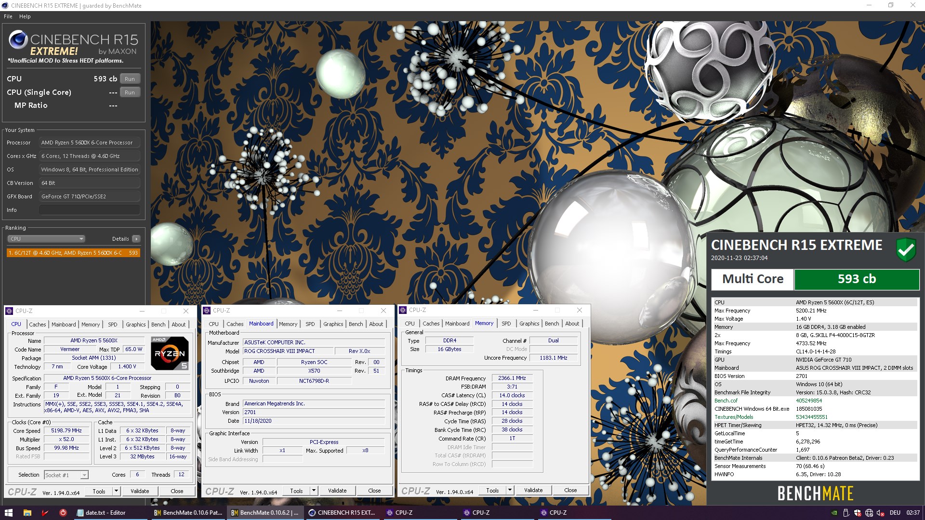The width and height of the screenshot is (925, 520).
Task: Click Tools button in Memory CPU-Z window
Action: 492,490
